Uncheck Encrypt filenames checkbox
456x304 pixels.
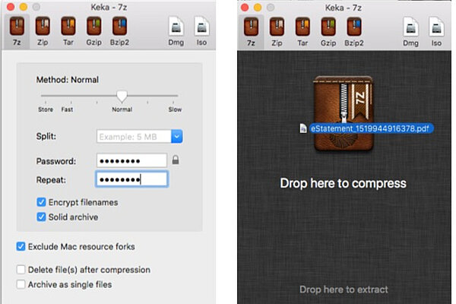click(41, 202)
